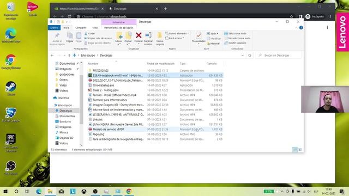Screen dimensions: 349x196
Task: Select the ChromeSetup.exe file
Action: (x=155, y=85)
